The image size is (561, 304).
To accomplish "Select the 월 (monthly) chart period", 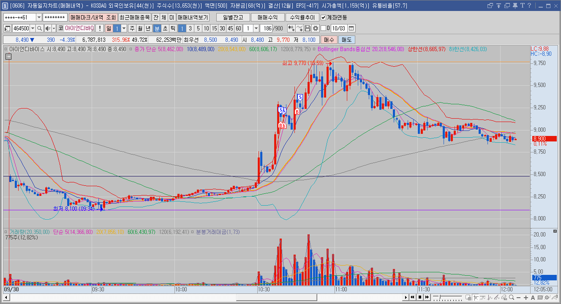I will (x=140, y=28).
